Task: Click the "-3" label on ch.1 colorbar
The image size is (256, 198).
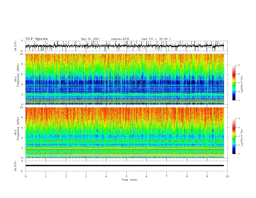Action: click(239, 65)
